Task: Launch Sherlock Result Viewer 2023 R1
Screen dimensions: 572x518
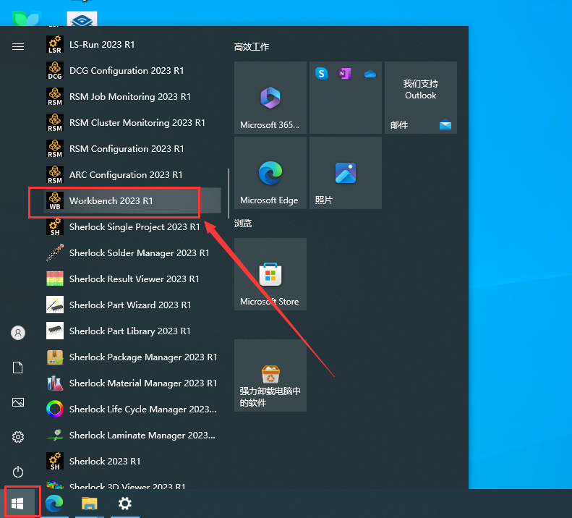Action: tap(134, 279)
